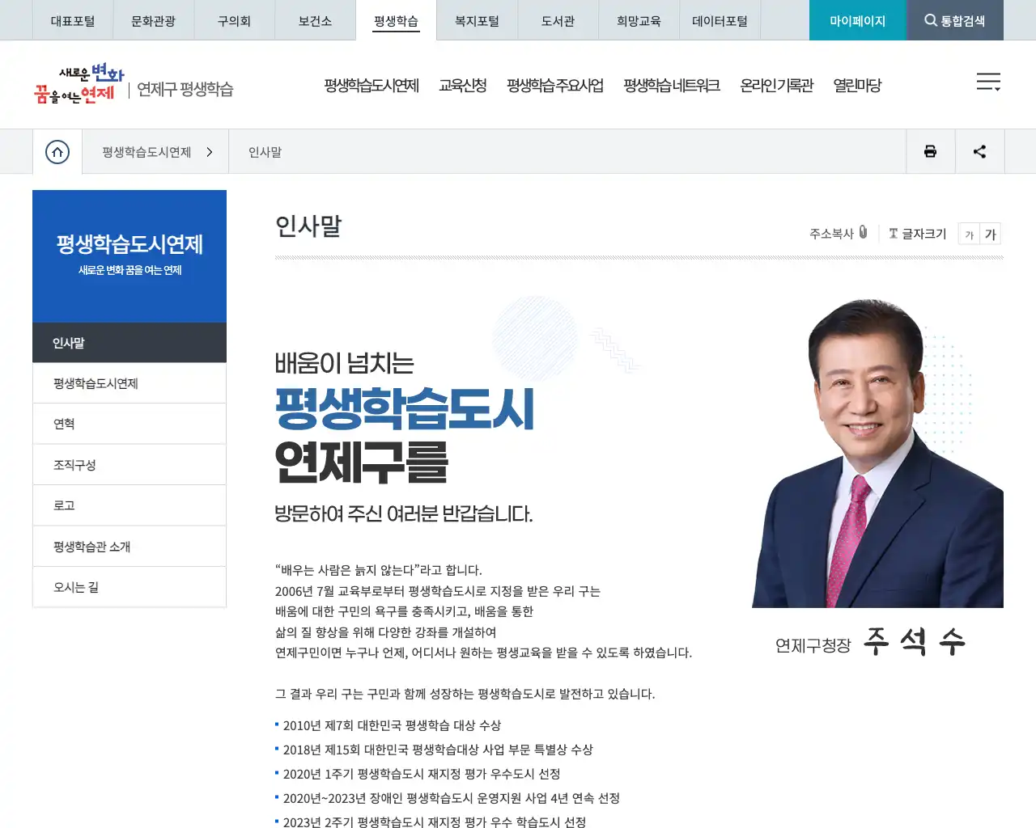Open 평생학습도시연제 main menu

tap(372, 85)
